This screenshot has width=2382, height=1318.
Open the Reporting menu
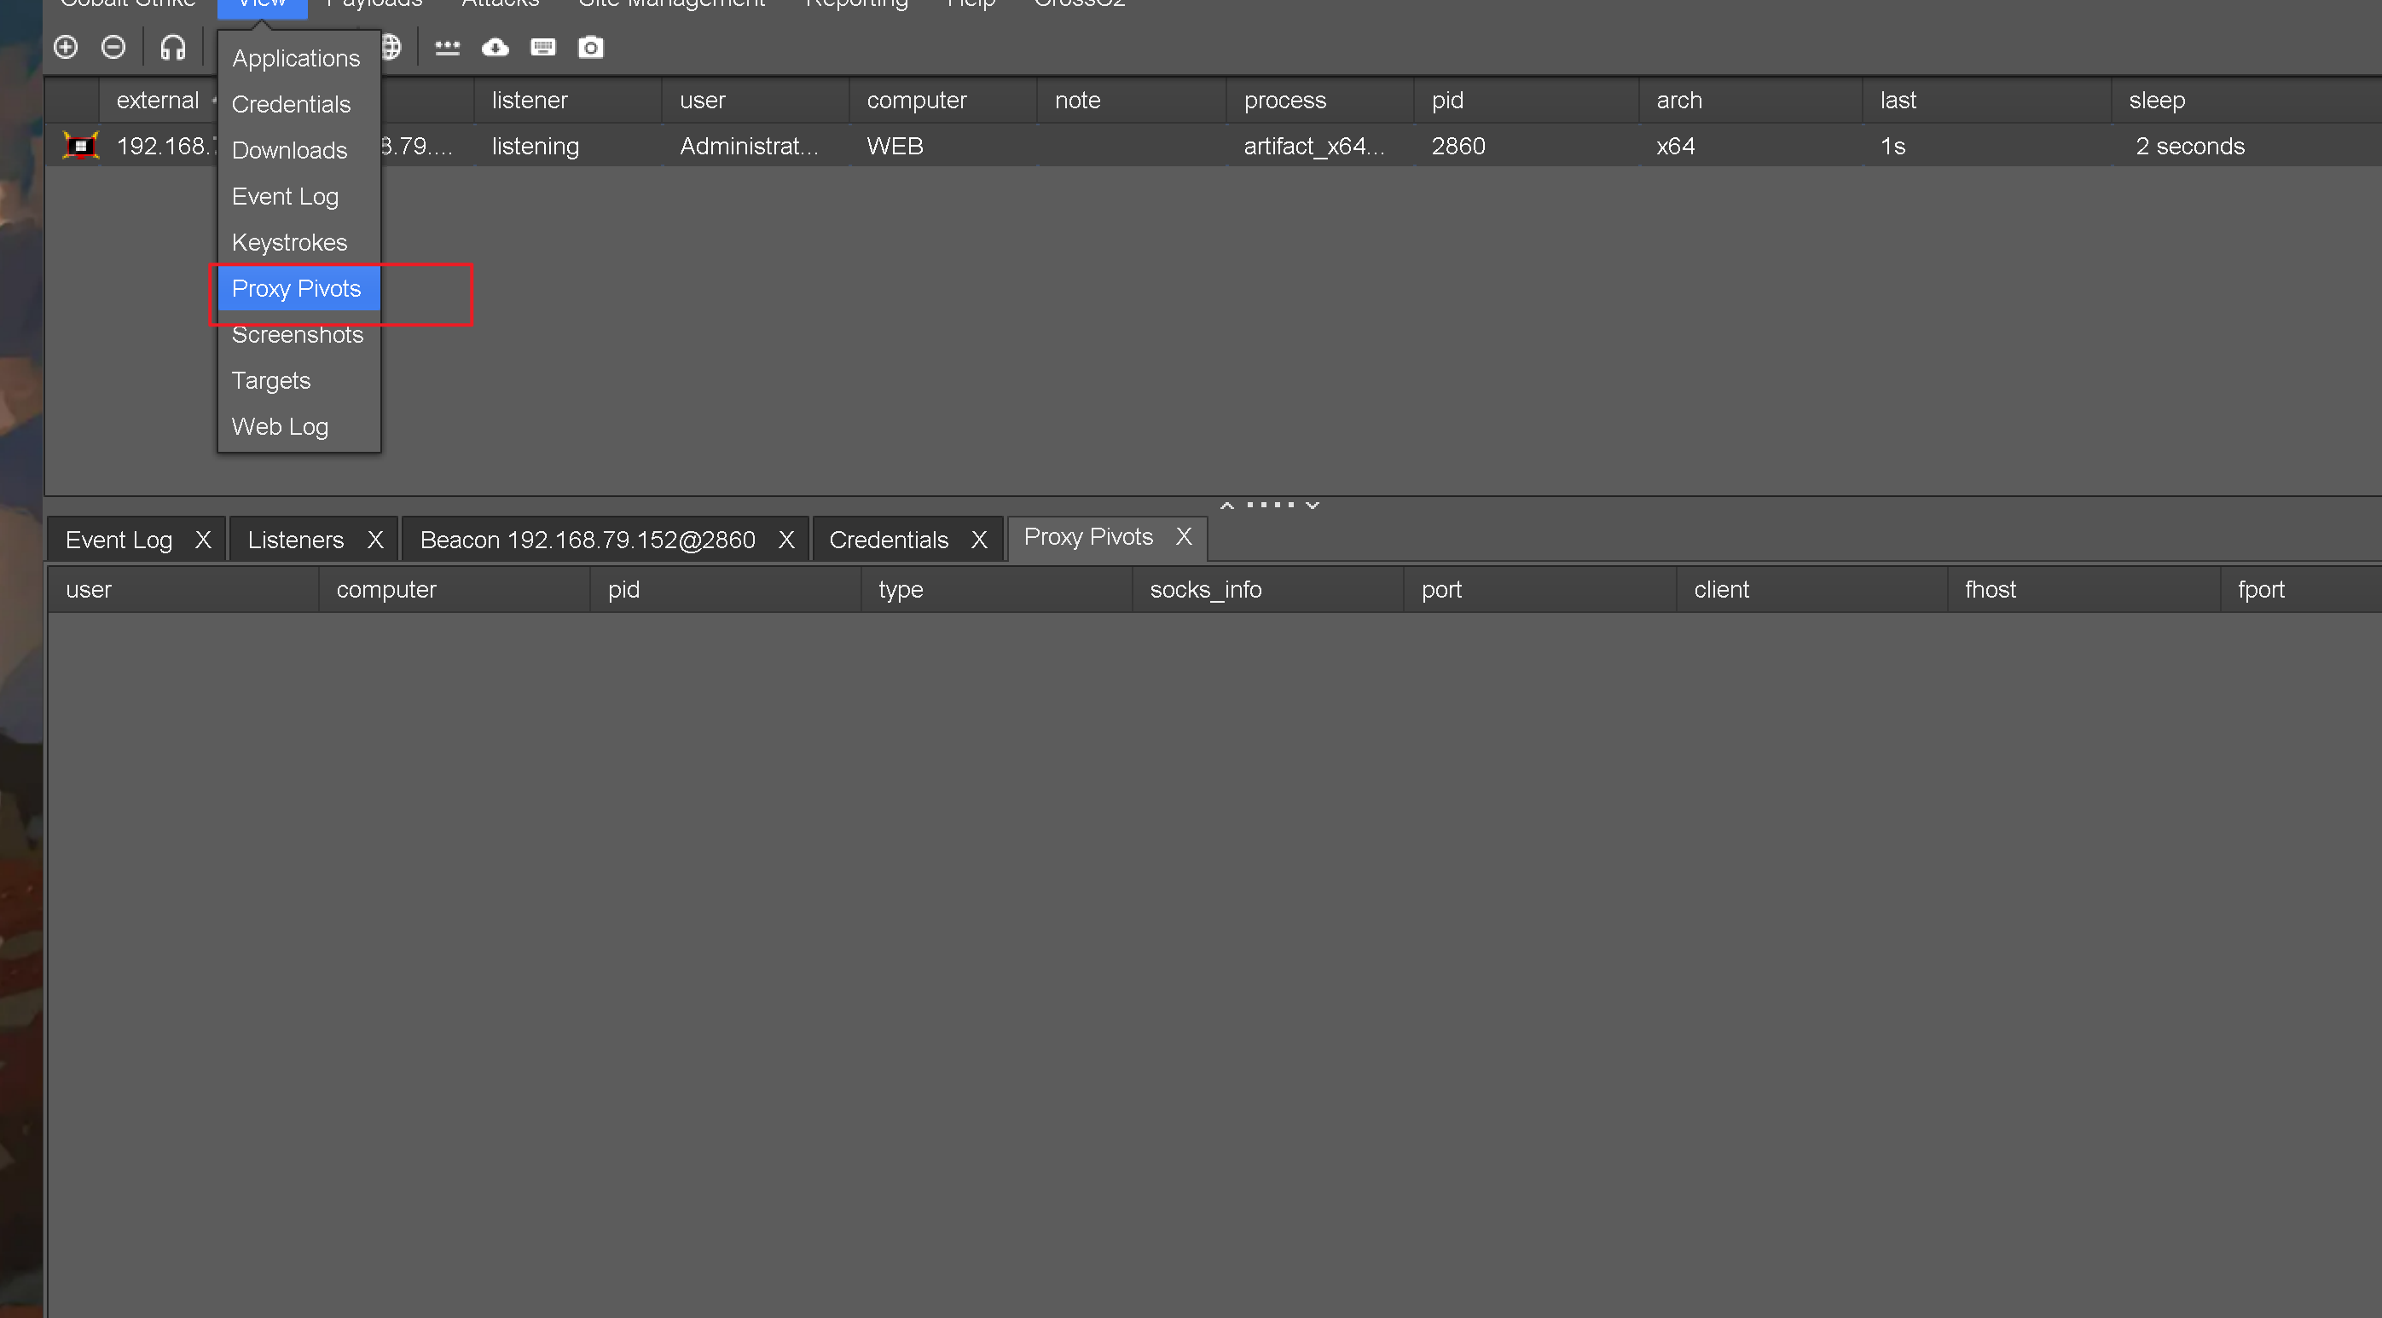[x=856, y=3]
